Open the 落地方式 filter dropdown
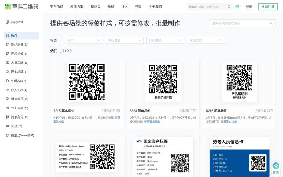The width and height of the screenshot is (283, 177). (x=206, y=40)
